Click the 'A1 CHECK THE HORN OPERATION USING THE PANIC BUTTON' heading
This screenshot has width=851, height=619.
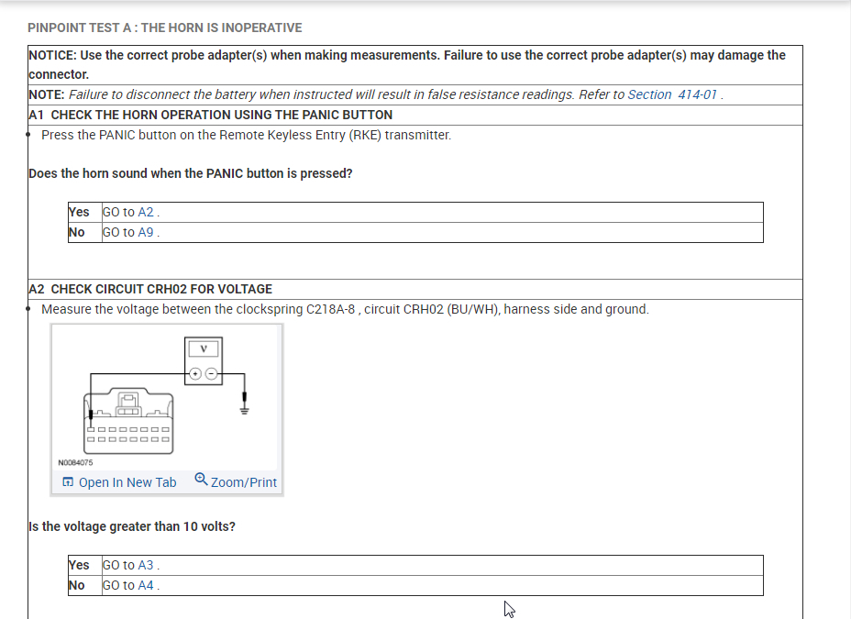click(x=211, y=115)
